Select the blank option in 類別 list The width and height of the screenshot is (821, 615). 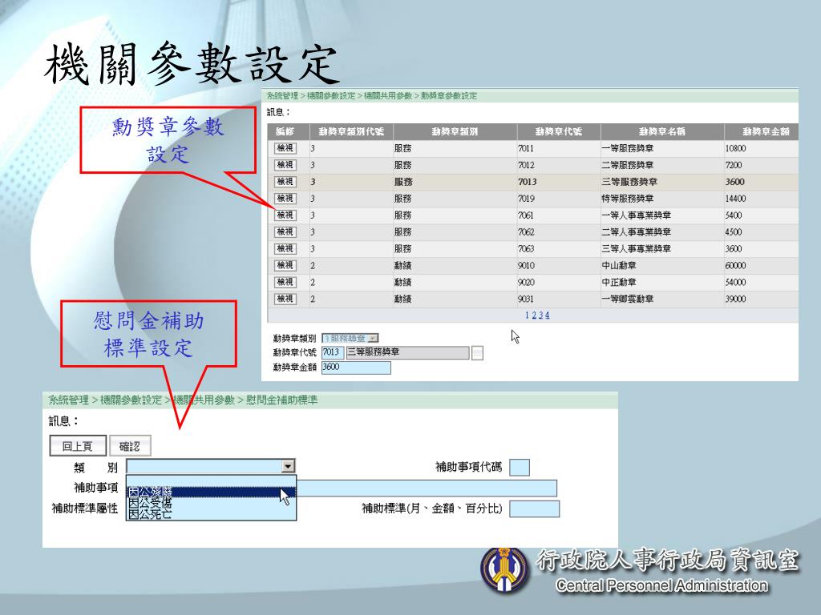[212, 481]
